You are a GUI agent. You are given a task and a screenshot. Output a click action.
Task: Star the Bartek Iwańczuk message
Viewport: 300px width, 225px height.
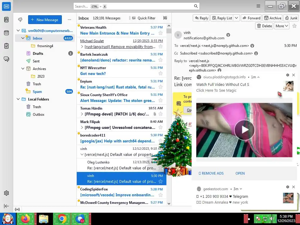[161, 60]
